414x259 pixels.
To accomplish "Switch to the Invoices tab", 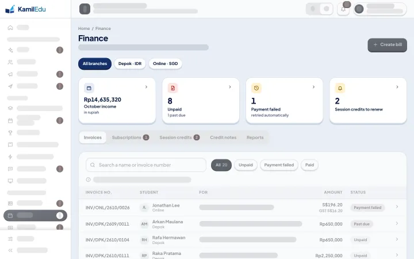I will coord(93,138).
